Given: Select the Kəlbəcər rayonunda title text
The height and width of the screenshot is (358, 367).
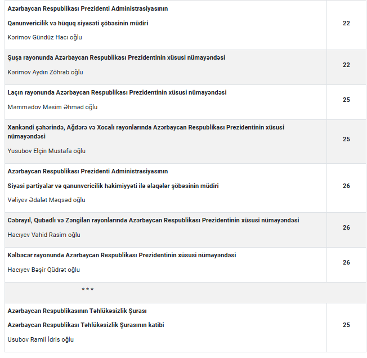Looking at the screenshot, I should (x=122, y=255).
